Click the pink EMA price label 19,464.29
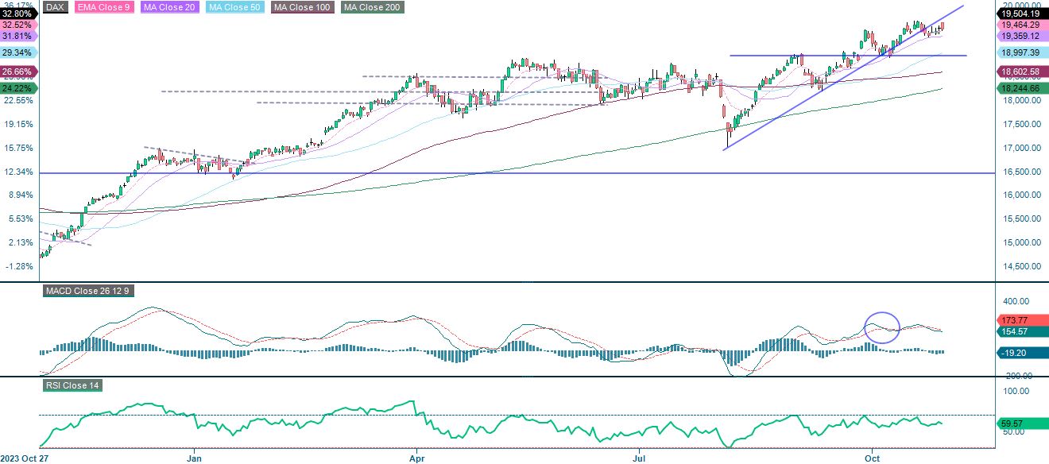1049x464 pixels. tap(1023, 25)
